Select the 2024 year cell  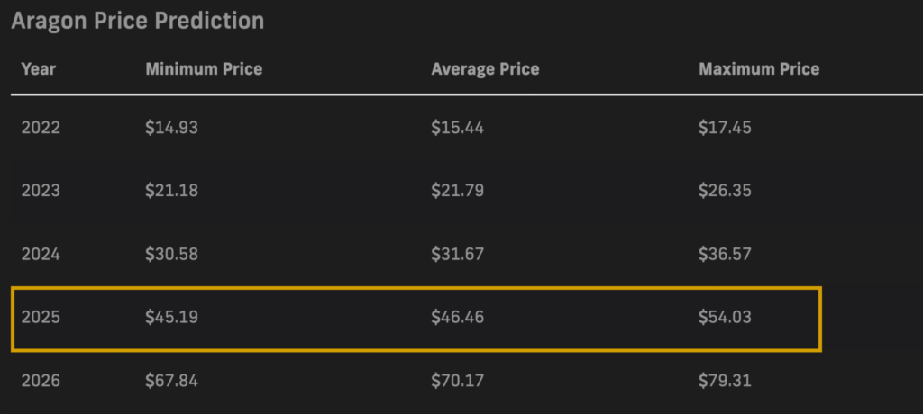(41, 254)
